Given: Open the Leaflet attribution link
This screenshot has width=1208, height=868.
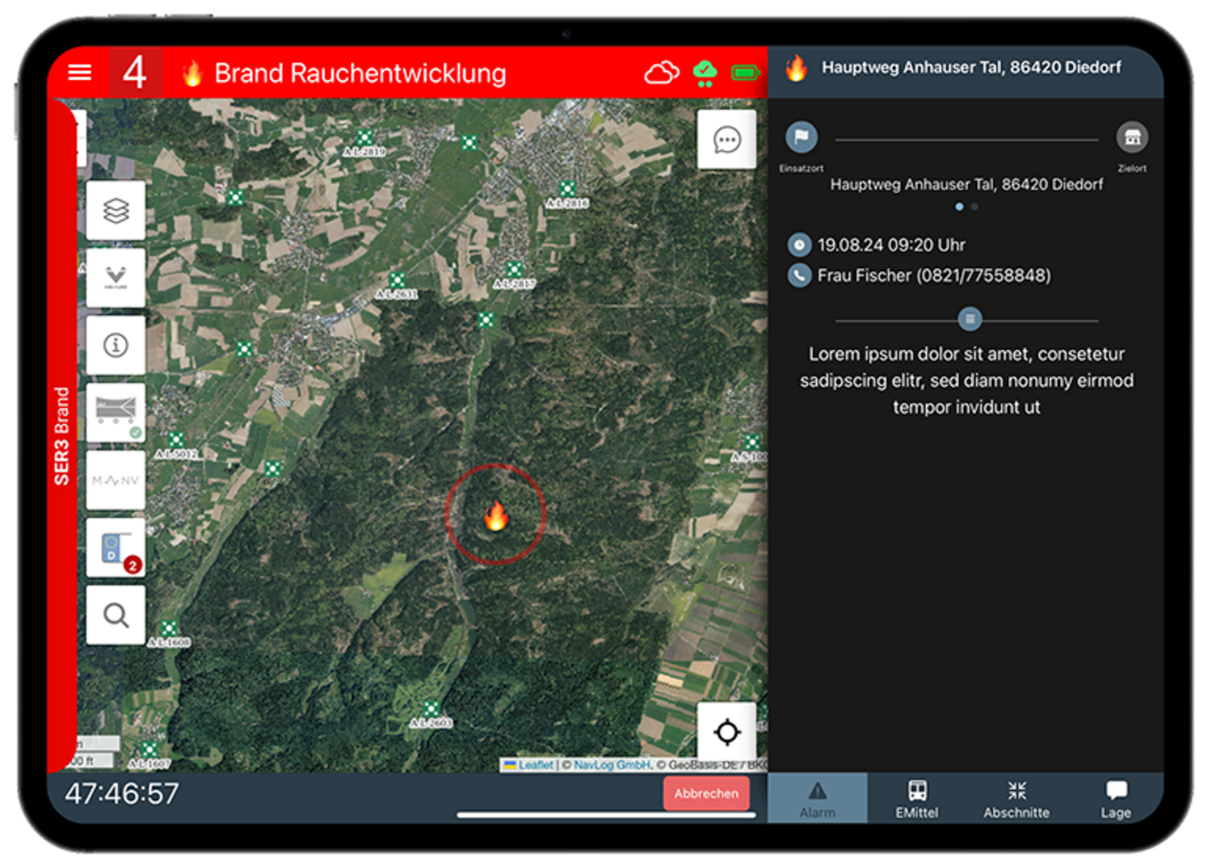Looking at the screenshot, I should click(535, 765).
